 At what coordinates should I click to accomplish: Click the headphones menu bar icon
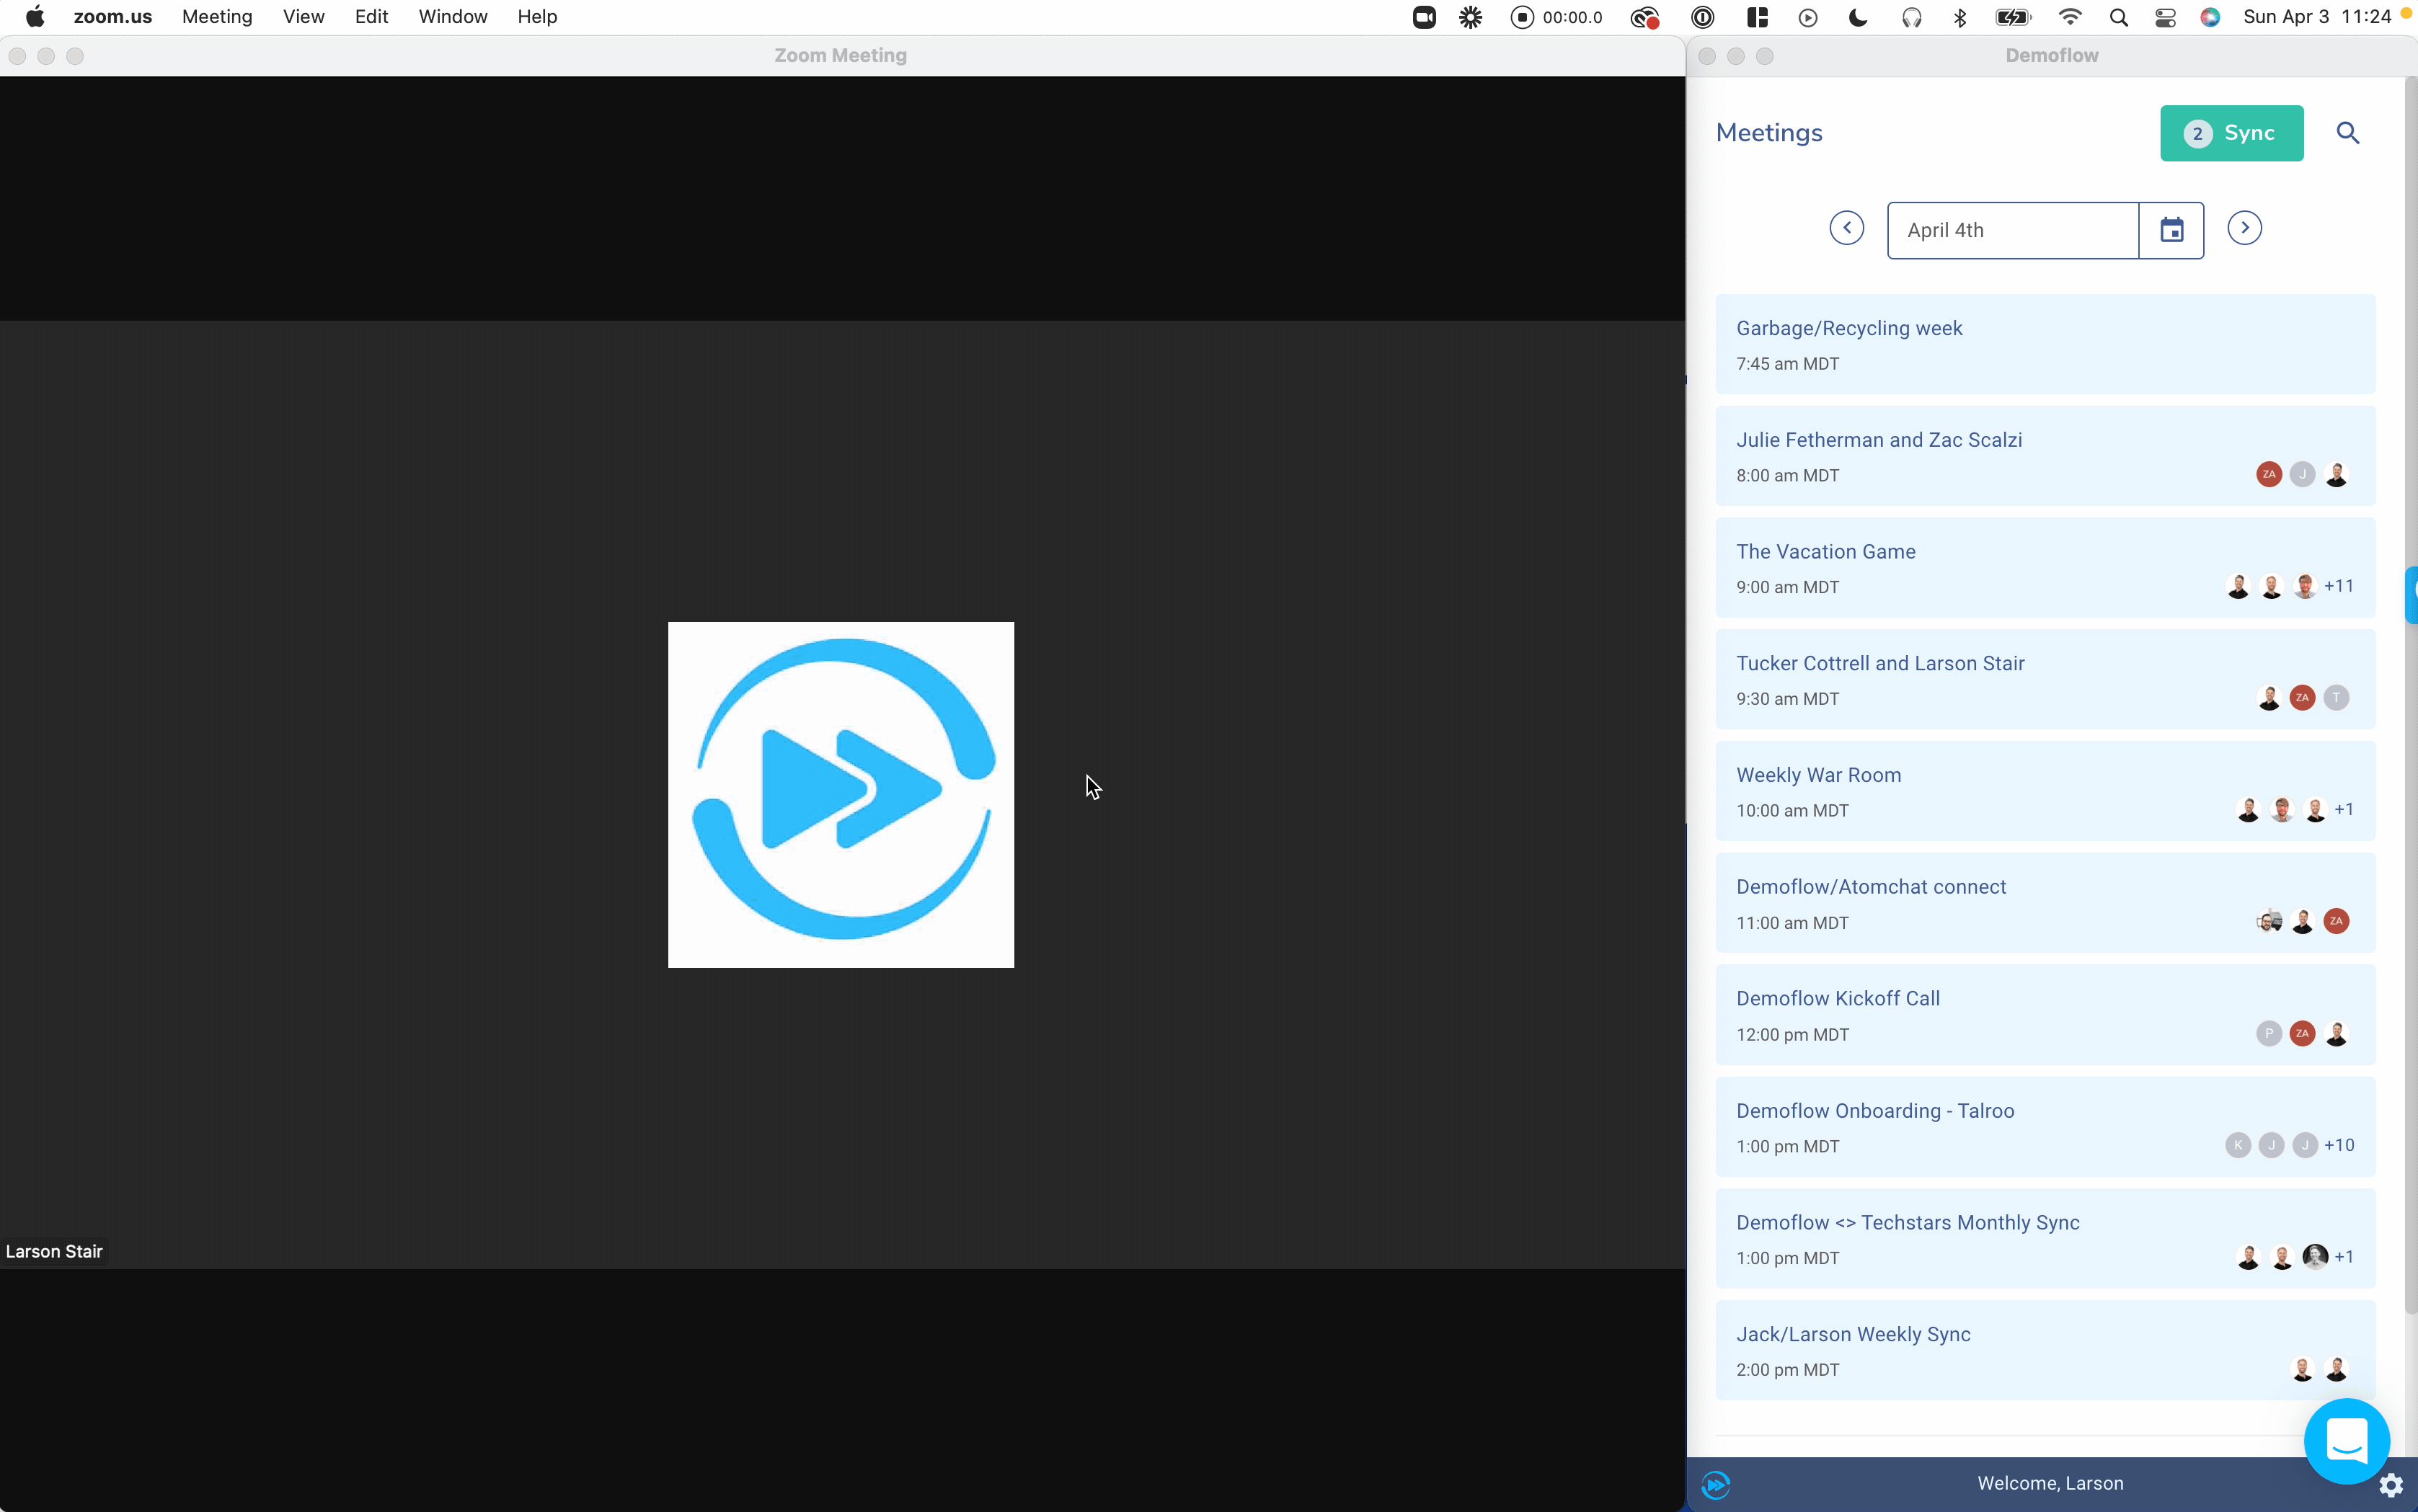coord(1910,17)
